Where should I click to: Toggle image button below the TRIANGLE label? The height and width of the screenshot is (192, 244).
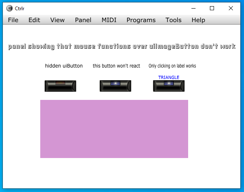click(x=169, y=86)
